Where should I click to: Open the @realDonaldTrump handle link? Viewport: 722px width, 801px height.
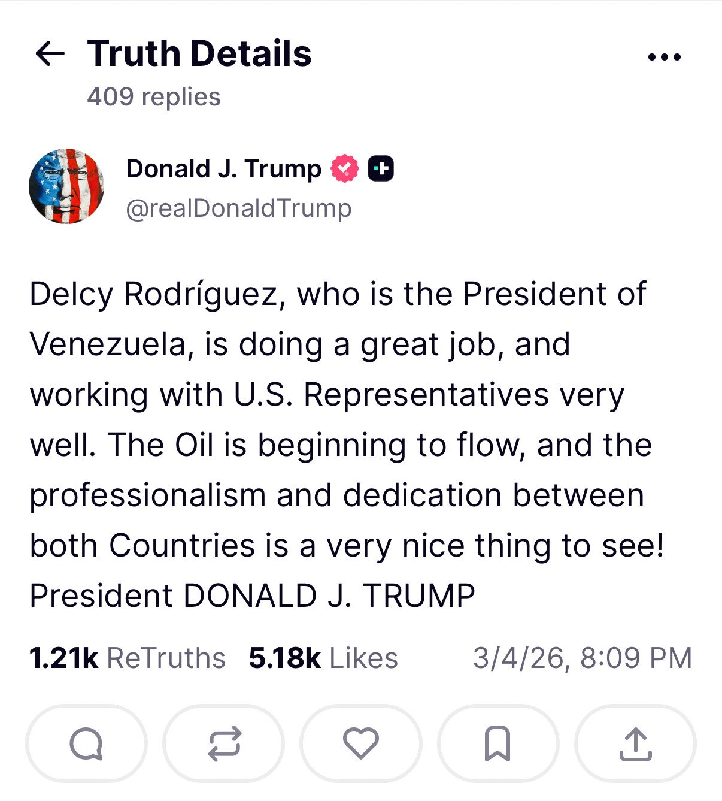coord(238,208)
